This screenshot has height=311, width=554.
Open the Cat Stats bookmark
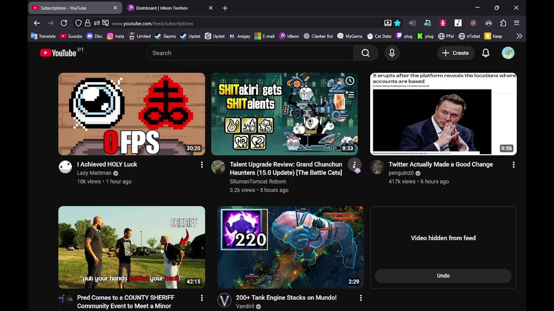379,36
